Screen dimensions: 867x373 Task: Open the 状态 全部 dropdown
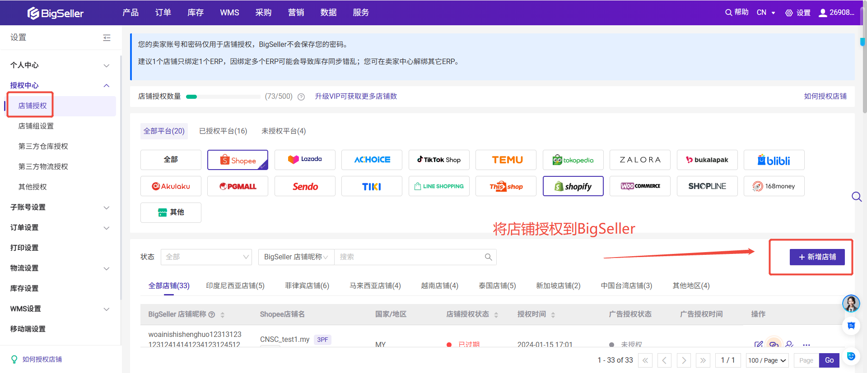coord(206,257)
